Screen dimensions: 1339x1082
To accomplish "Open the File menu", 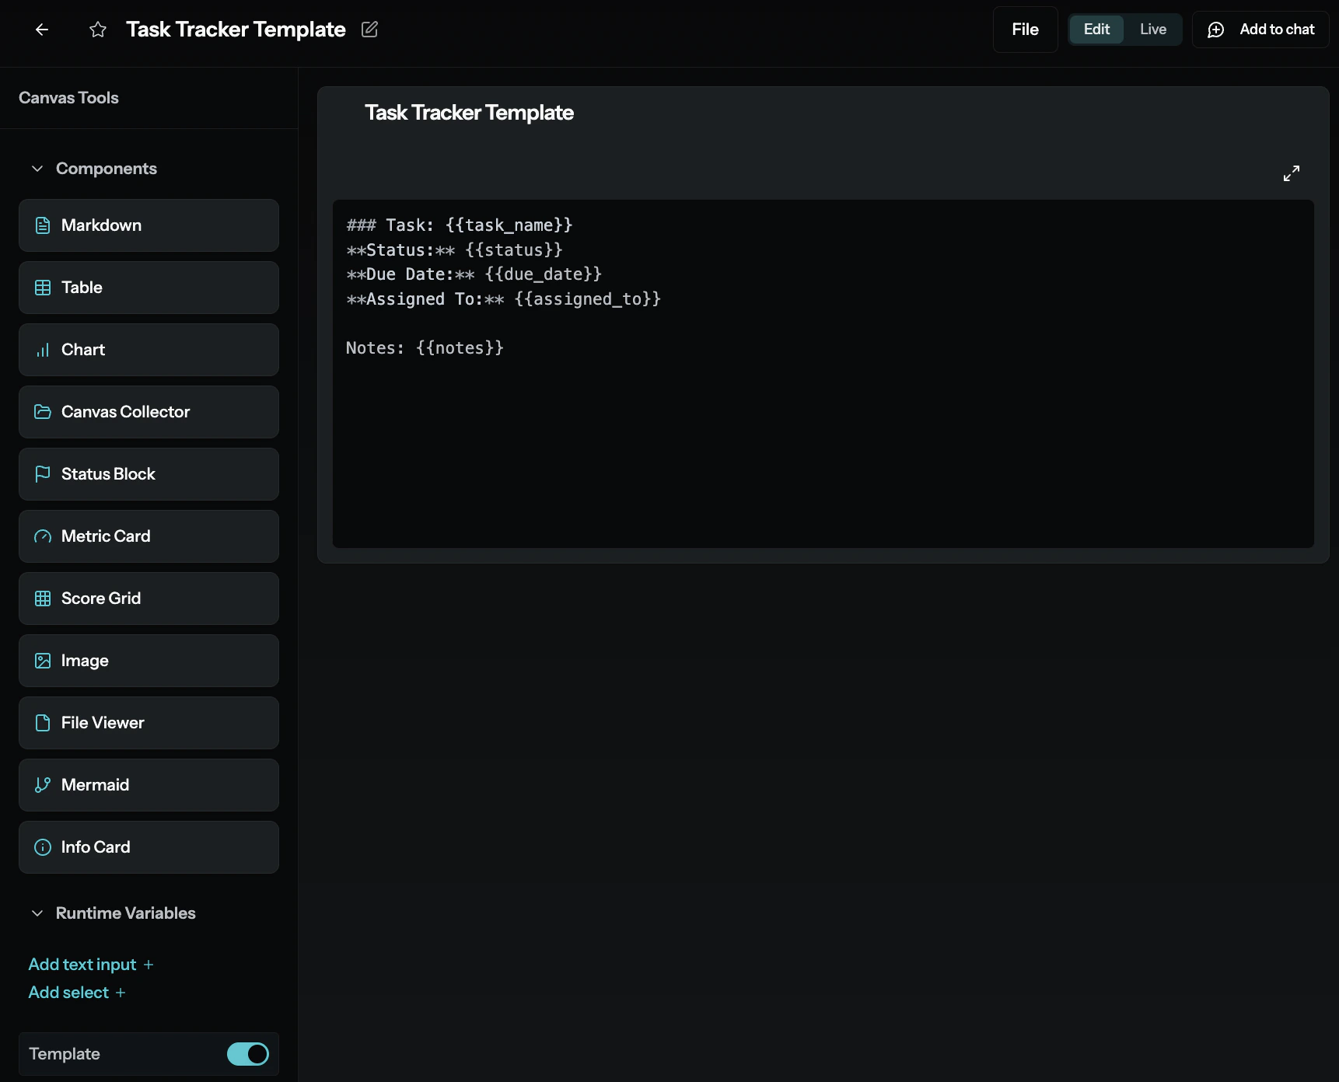I will tap(1024, 29).
